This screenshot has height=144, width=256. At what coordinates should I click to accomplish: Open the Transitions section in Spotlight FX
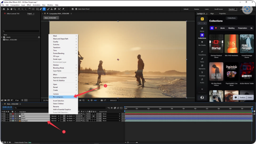tap(202, 53)
